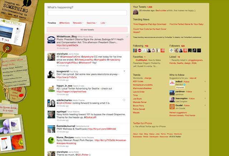The width and height of the screenshot is (229, 156).
Task: Open the Help footer link
Action: (141, 134)
